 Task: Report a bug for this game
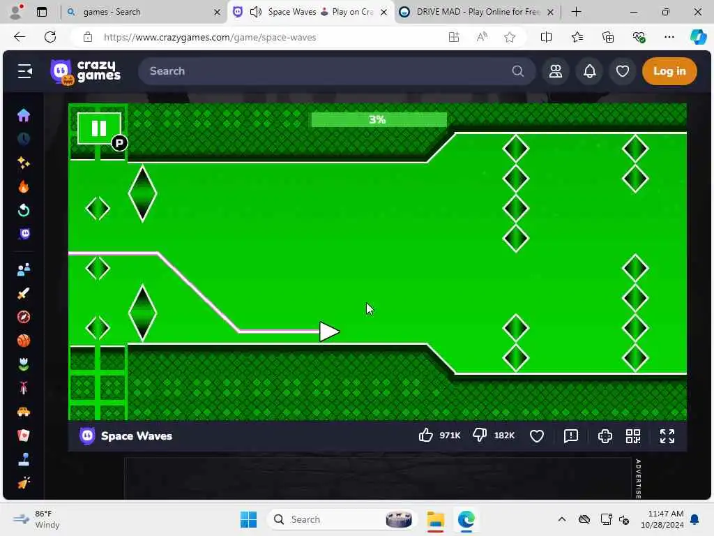[570, 436]
